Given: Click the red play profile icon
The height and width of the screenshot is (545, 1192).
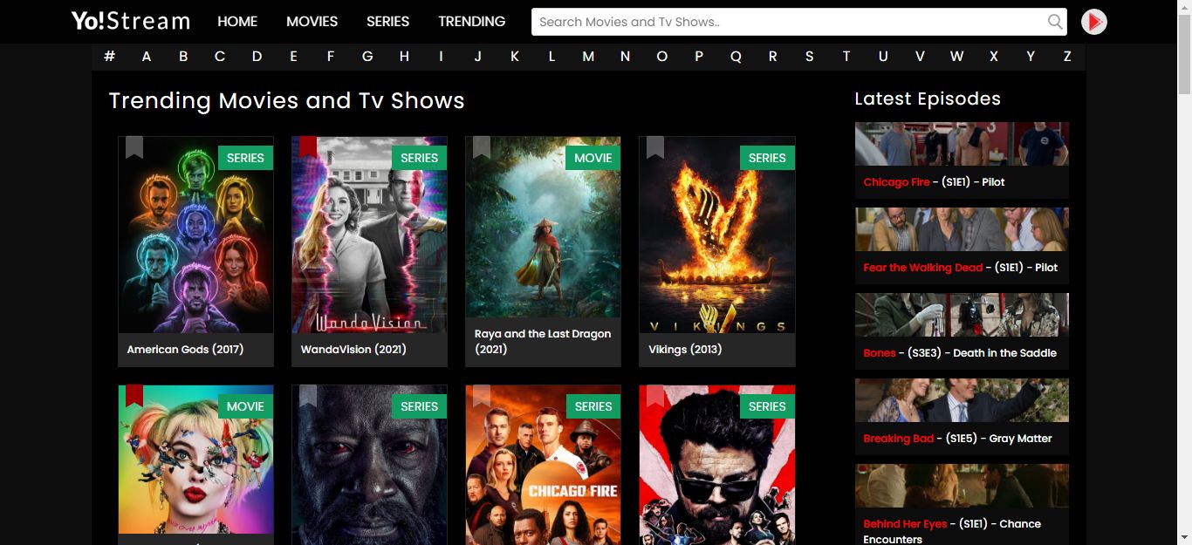Looking at the screenshot, I should point(1094,22).
